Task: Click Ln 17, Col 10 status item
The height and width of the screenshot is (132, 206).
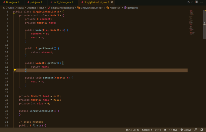Action: click(x=132, y=130)
